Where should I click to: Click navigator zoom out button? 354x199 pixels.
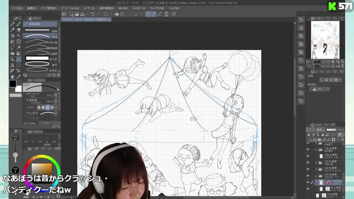click(324, 62)
